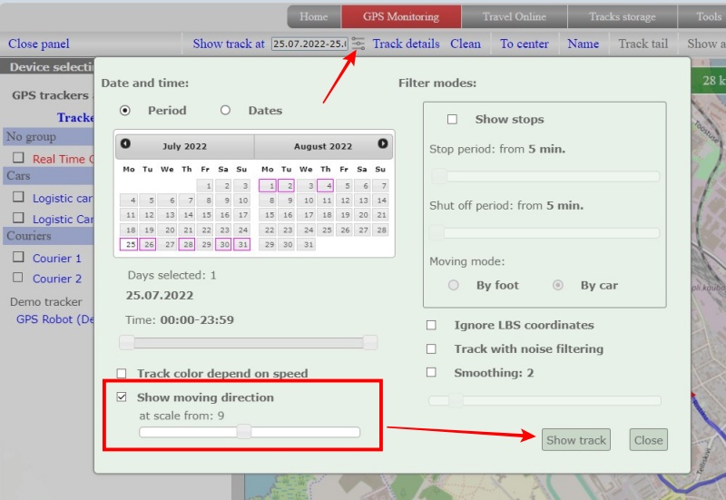Open the GPS Monitoring tab

[x=400, y=16]
